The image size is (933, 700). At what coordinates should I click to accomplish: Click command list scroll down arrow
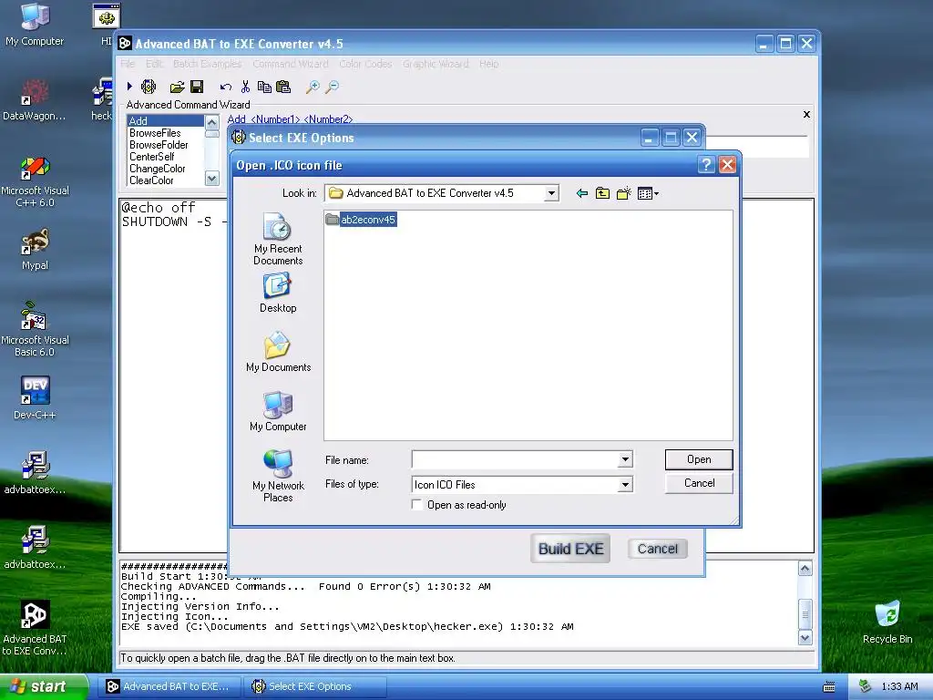click(211, 178)
